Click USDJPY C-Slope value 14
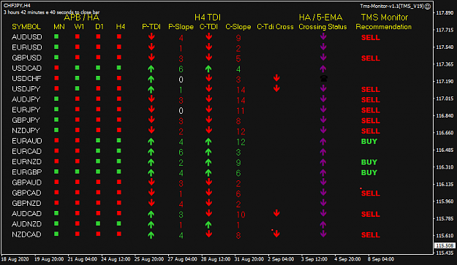The width and height of the screenshot is (457, 265). (241, 90)
